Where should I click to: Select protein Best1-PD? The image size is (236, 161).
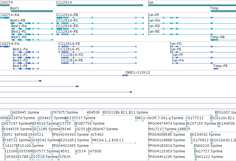[x=26, y=63]
